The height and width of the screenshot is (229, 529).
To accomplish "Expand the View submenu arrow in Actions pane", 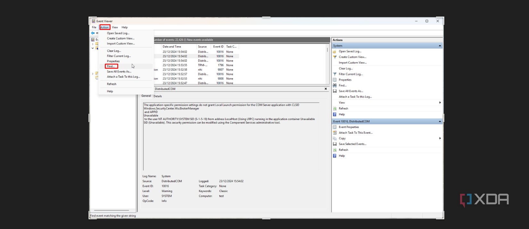I will (440, 103).
